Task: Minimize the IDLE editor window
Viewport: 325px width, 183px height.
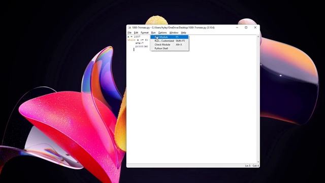Action: pyautogui.click(x=237, y=27)
